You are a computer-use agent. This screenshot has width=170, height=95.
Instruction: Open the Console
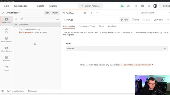32,91
